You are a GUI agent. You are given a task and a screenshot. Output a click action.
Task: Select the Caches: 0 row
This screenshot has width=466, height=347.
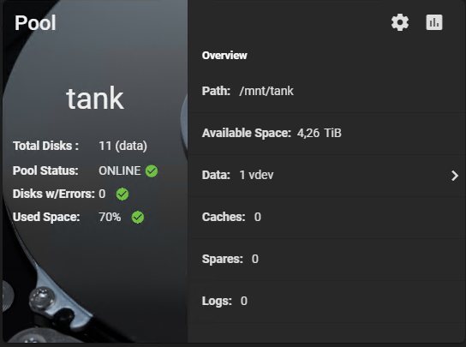(326, 218)
